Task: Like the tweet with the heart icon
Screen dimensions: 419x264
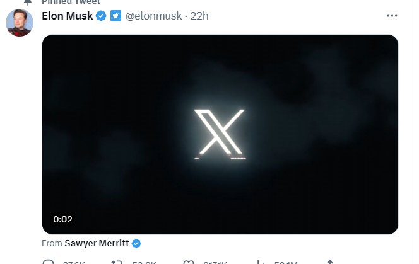Action: pyautogui.click(x=188, y=262)
